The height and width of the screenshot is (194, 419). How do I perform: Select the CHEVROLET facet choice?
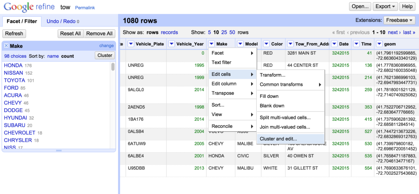coord(20,133)
